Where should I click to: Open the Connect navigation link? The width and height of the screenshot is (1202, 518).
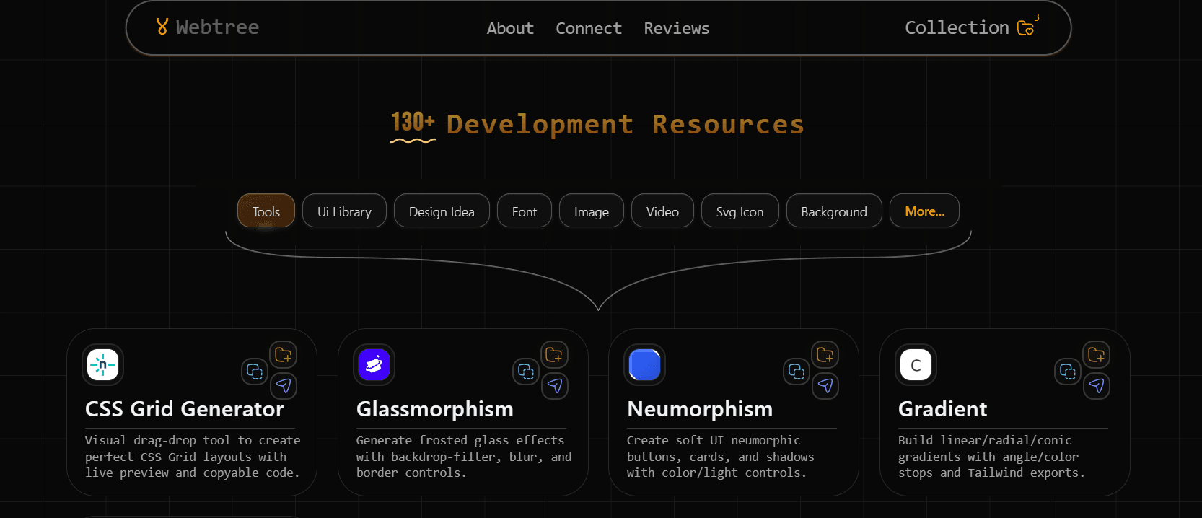pos(588,28)
